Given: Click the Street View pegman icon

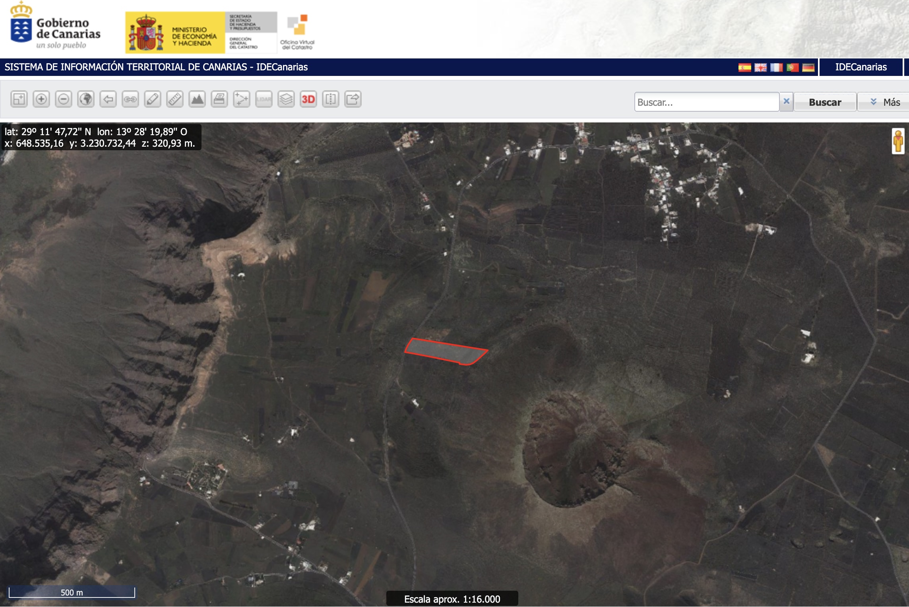Looking at the screenshot, I should (897, 141).
